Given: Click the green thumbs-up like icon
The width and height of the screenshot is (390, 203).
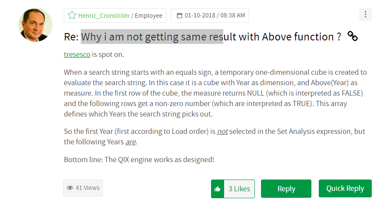Looking at the screenshot, I should pyautogui.click(x=218, y=189).
